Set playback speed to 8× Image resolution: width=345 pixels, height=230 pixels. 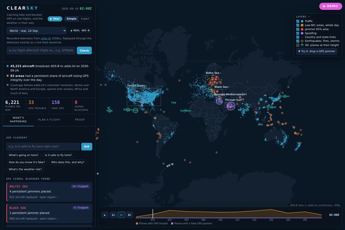click(x=130, y=215)
